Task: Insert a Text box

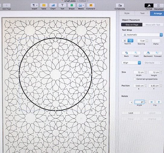Action: 62,5
